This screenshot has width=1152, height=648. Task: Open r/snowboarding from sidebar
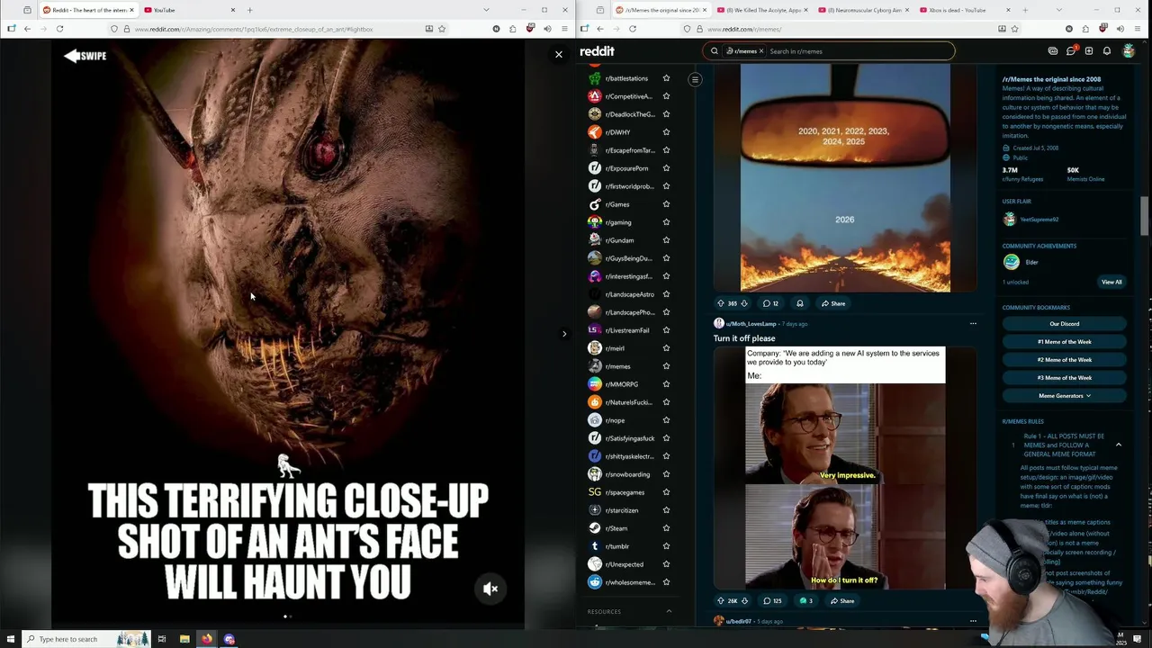click(x=626, y=474)
